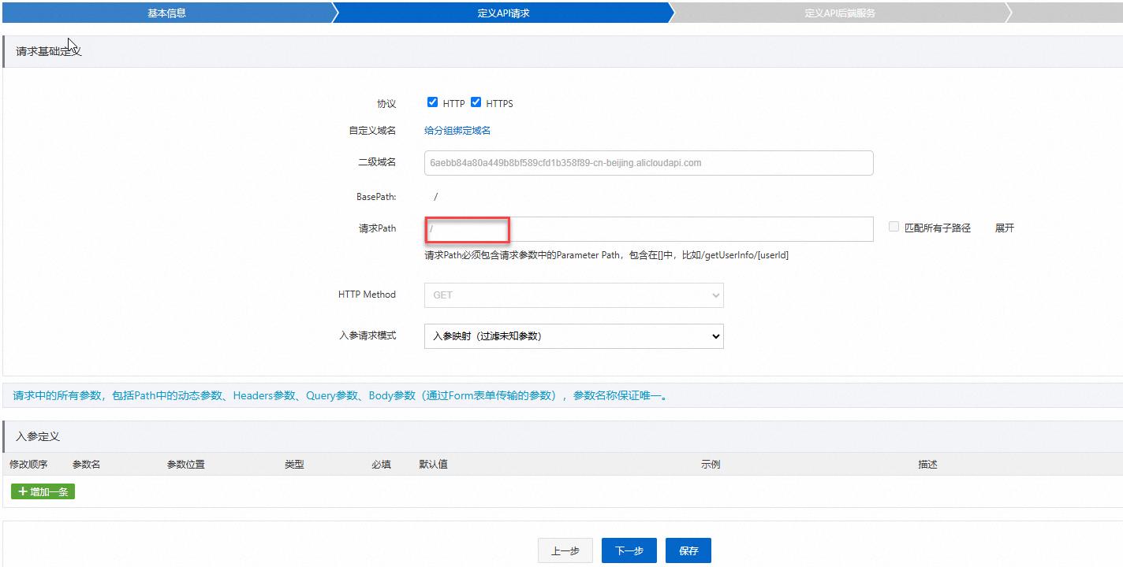Click the green 增加一条 button
This screenshot has width=1123, height=567.
click(43, 491)
